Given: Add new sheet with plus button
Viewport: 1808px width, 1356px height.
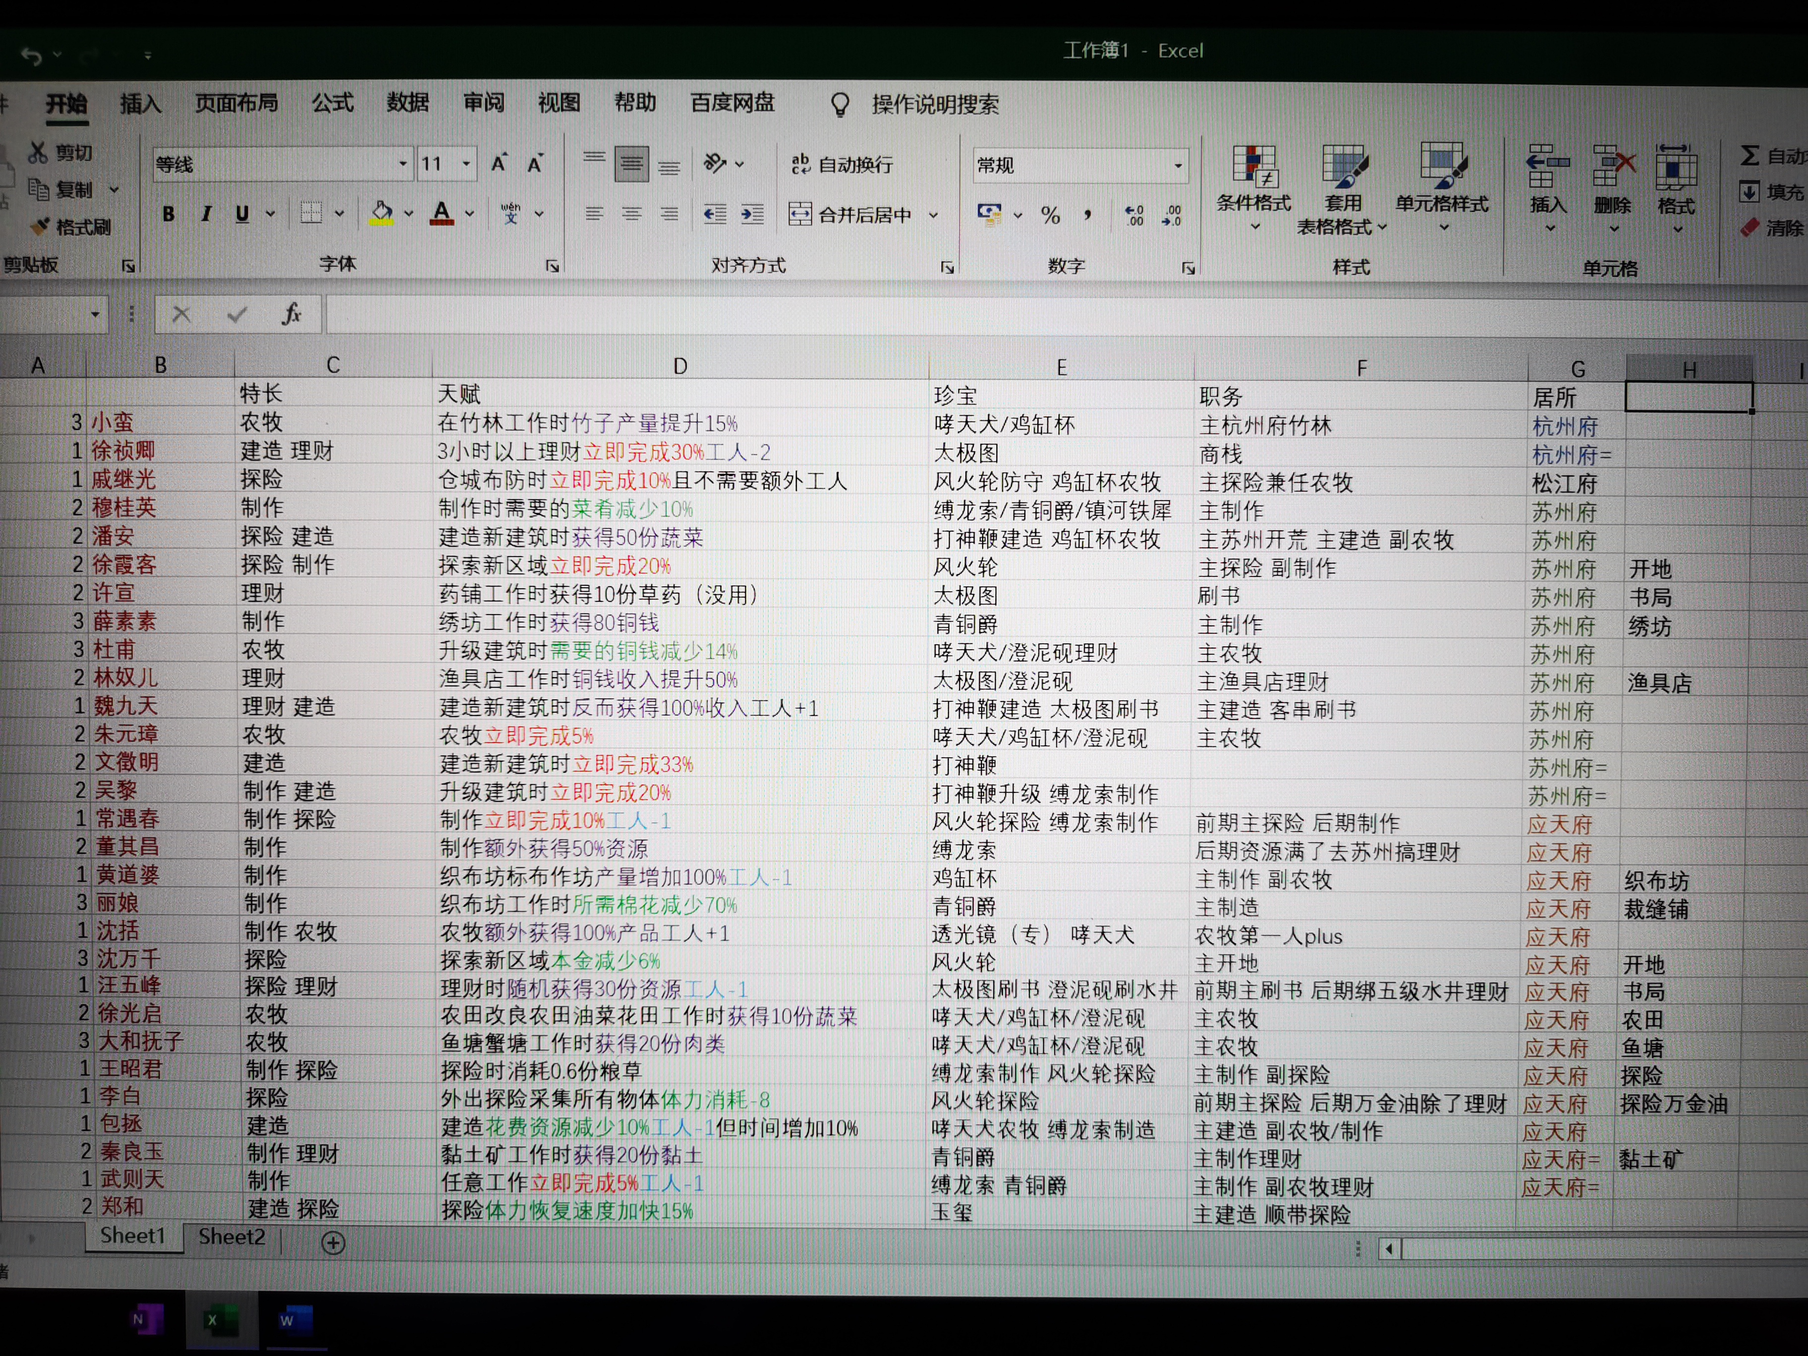Looking at the screenshot, I should click(x=333, y=1243).
